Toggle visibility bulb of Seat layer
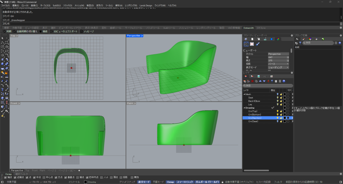The image size is (343, 184). [277, 98]
